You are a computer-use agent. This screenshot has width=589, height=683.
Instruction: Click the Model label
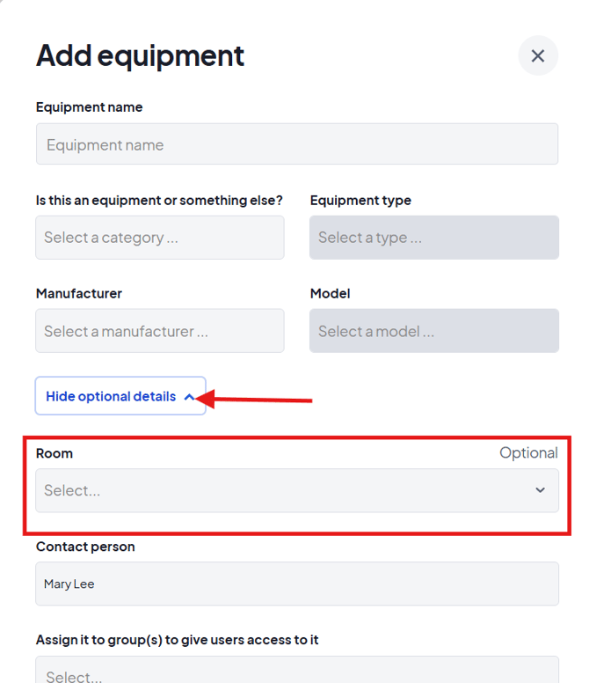pyautogui.click(x=330, y=294)
